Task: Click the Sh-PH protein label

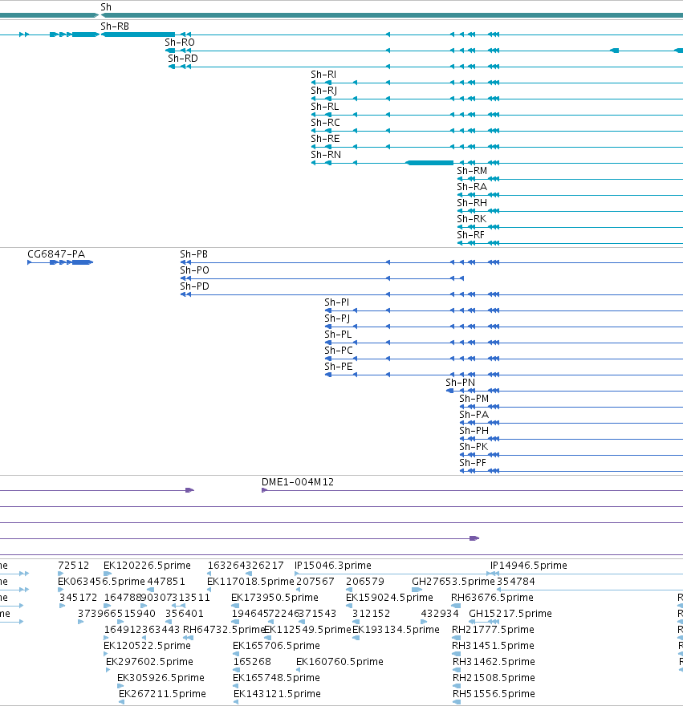Action: point(474,431)
